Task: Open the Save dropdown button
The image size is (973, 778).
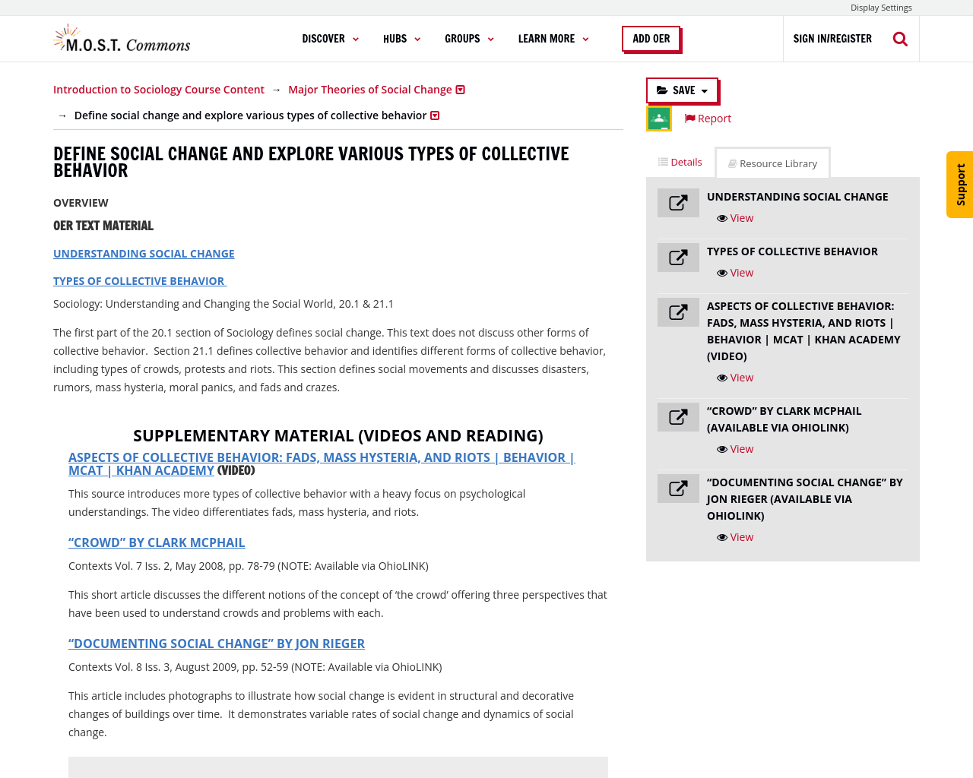Action: [x=682, y=90]
